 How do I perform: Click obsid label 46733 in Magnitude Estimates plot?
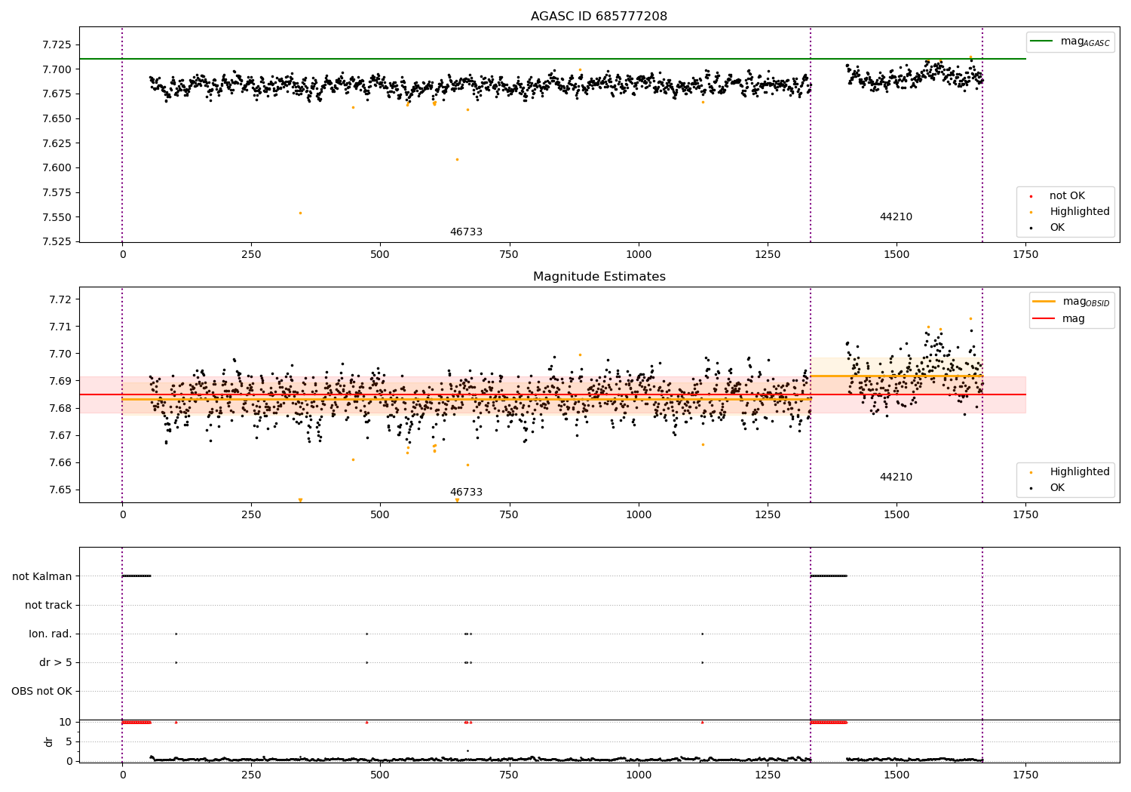(466, 493)
